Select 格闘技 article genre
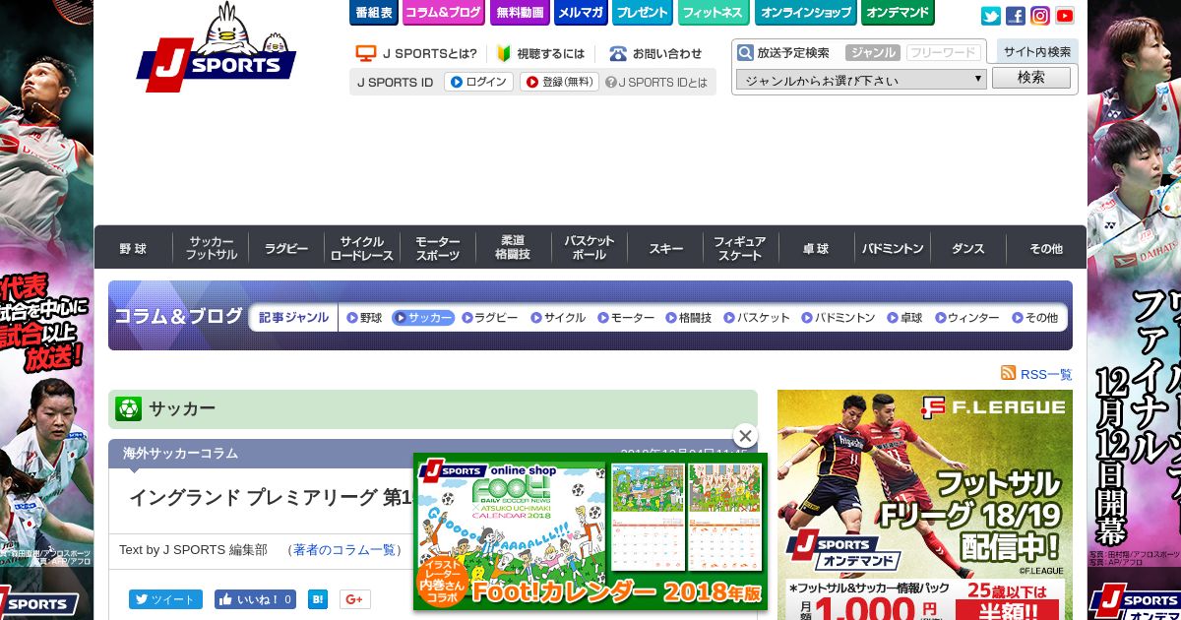This screenshot has height=620, width=1181. (x=689, y=317)
